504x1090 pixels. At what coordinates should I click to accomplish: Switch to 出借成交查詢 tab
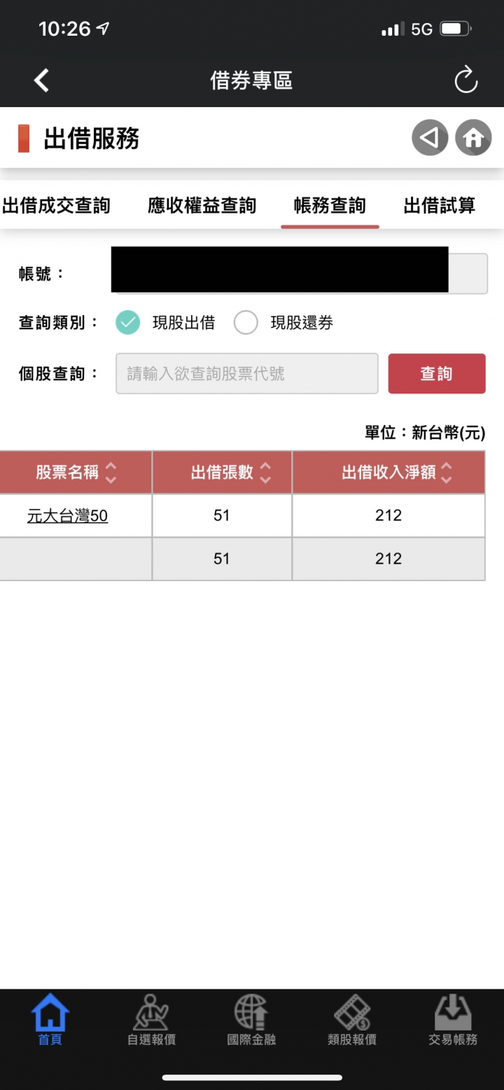[57, 206]
